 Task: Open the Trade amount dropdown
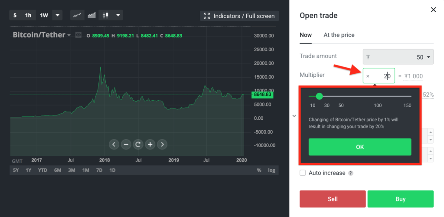[x=398, y=57]
